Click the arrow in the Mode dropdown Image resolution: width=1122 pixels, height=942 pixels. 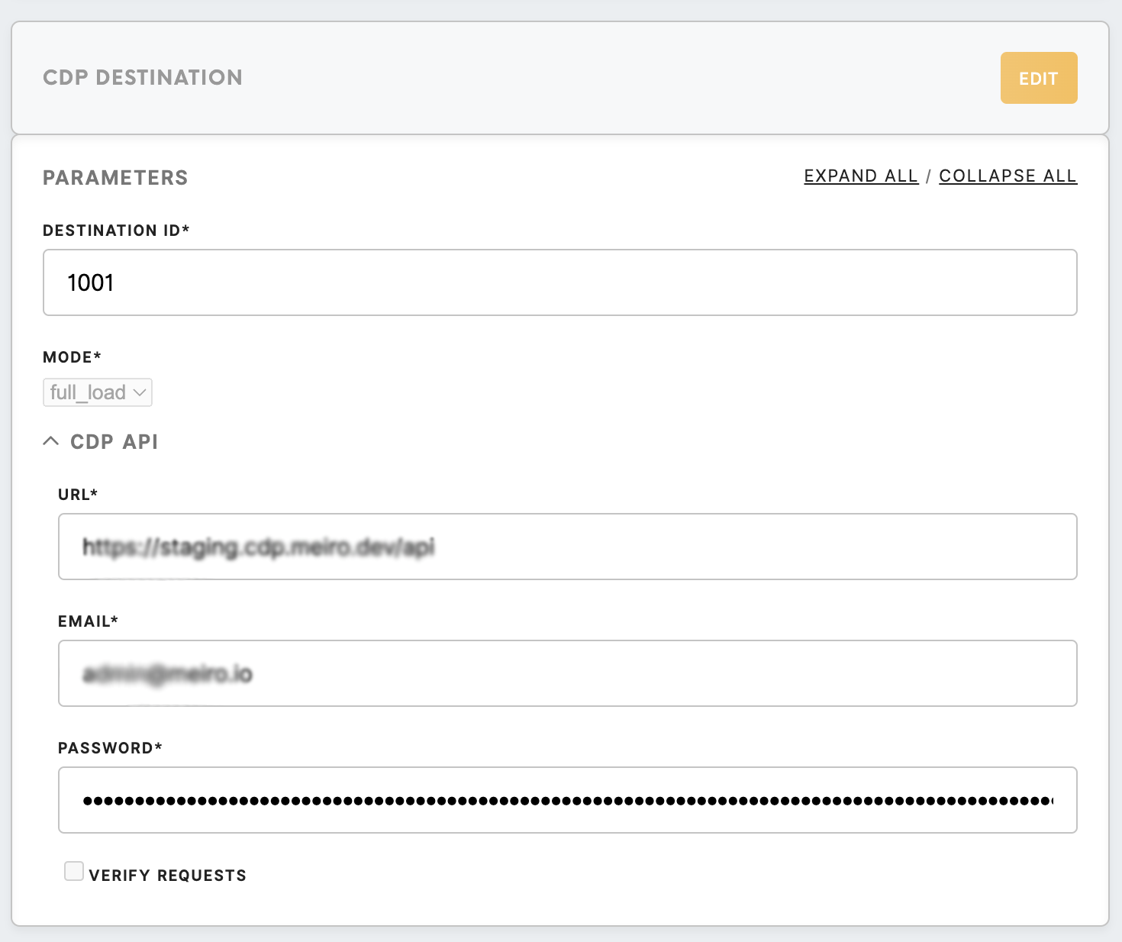click(x=140, y=392)
